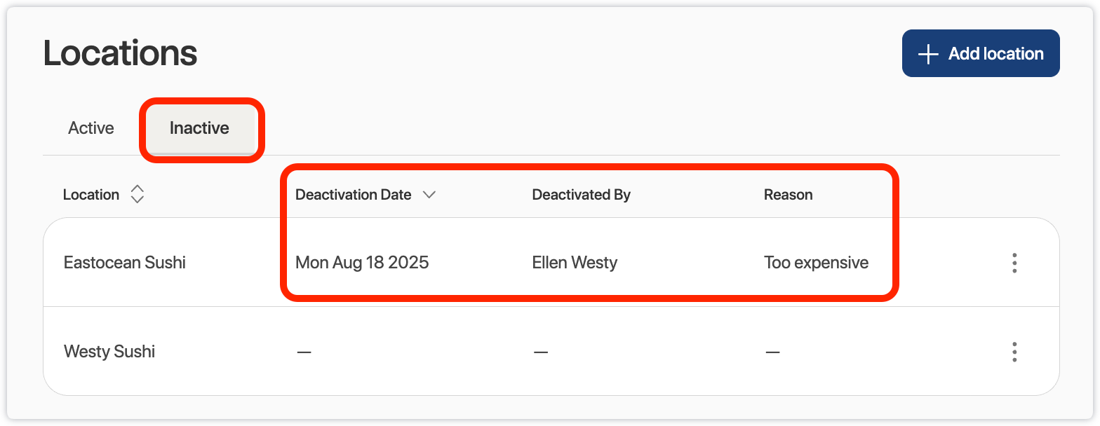Click the Too expensive reason text
This screenshot has width=1100, height=426.
coord(816,263)
